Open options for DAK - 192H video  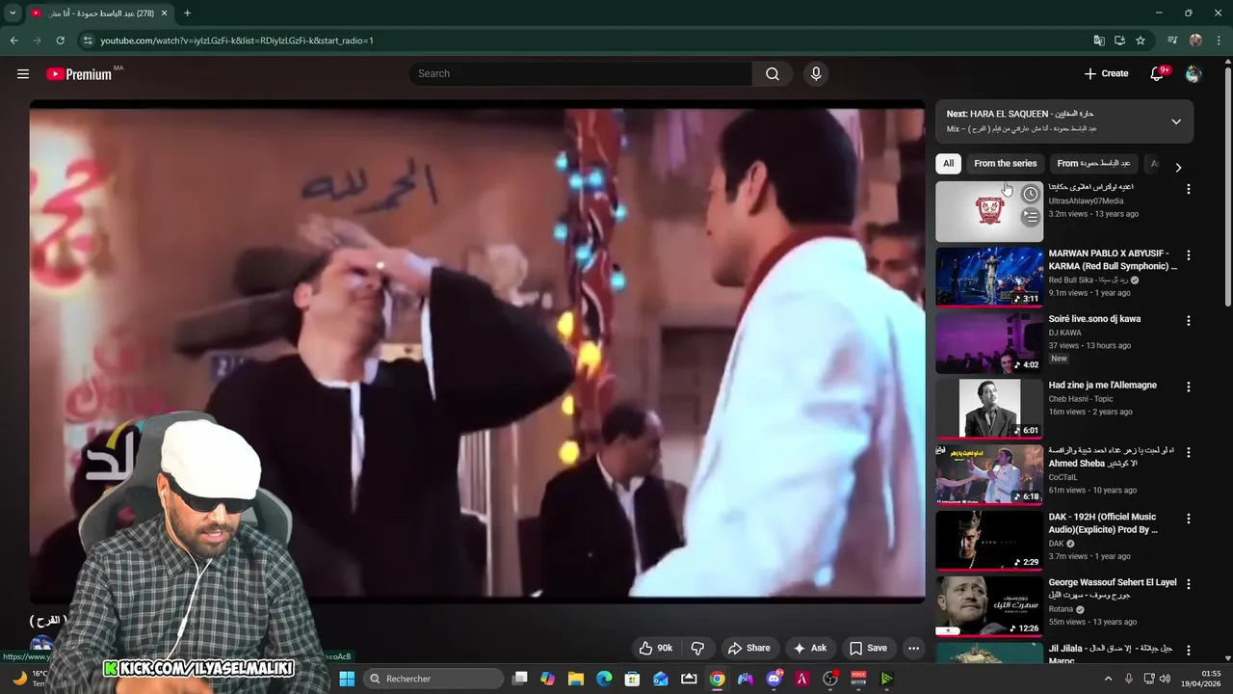tap(1188, 519)
